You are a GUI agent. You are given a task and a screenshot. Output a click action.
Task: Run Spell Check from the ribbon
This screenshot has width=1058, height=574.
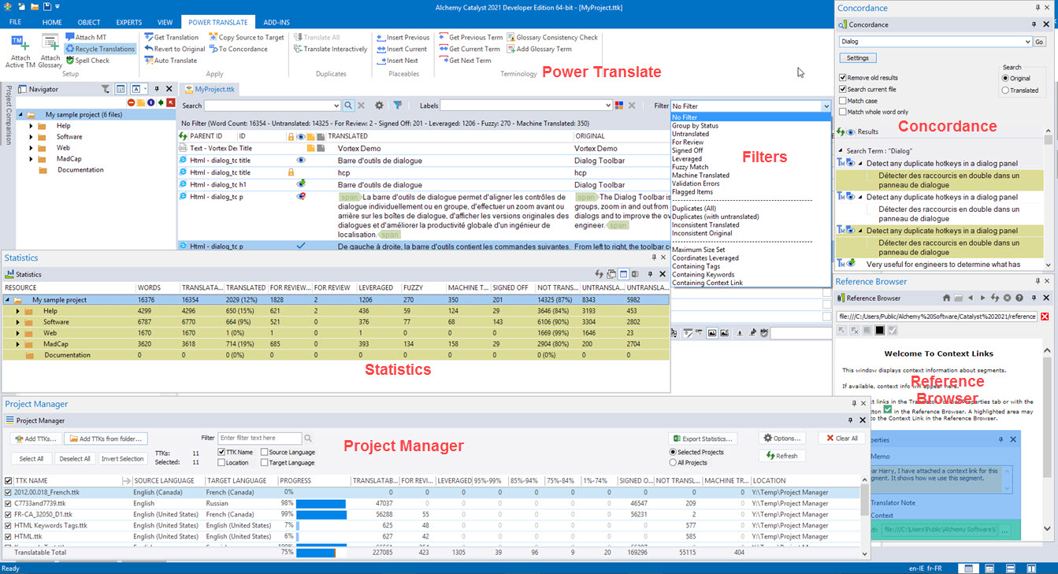87,61
